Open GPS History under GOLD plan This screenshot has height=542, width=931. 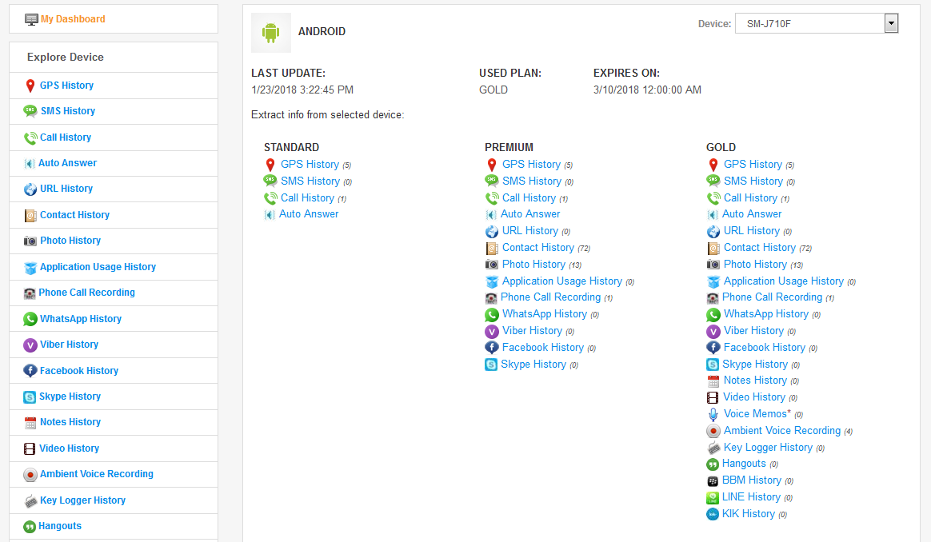click(753, 165)
